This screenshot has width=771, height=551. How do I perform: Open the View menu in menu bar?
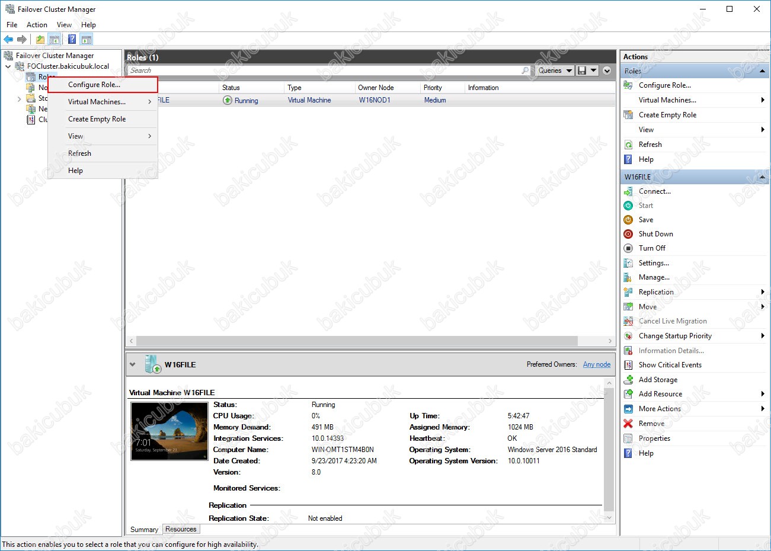coord(64,25)
